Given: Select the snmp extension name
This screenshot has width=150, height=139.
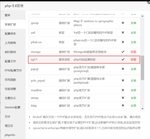Looking at the screenshot, I should pyautogui.click(x=35, y=98).
